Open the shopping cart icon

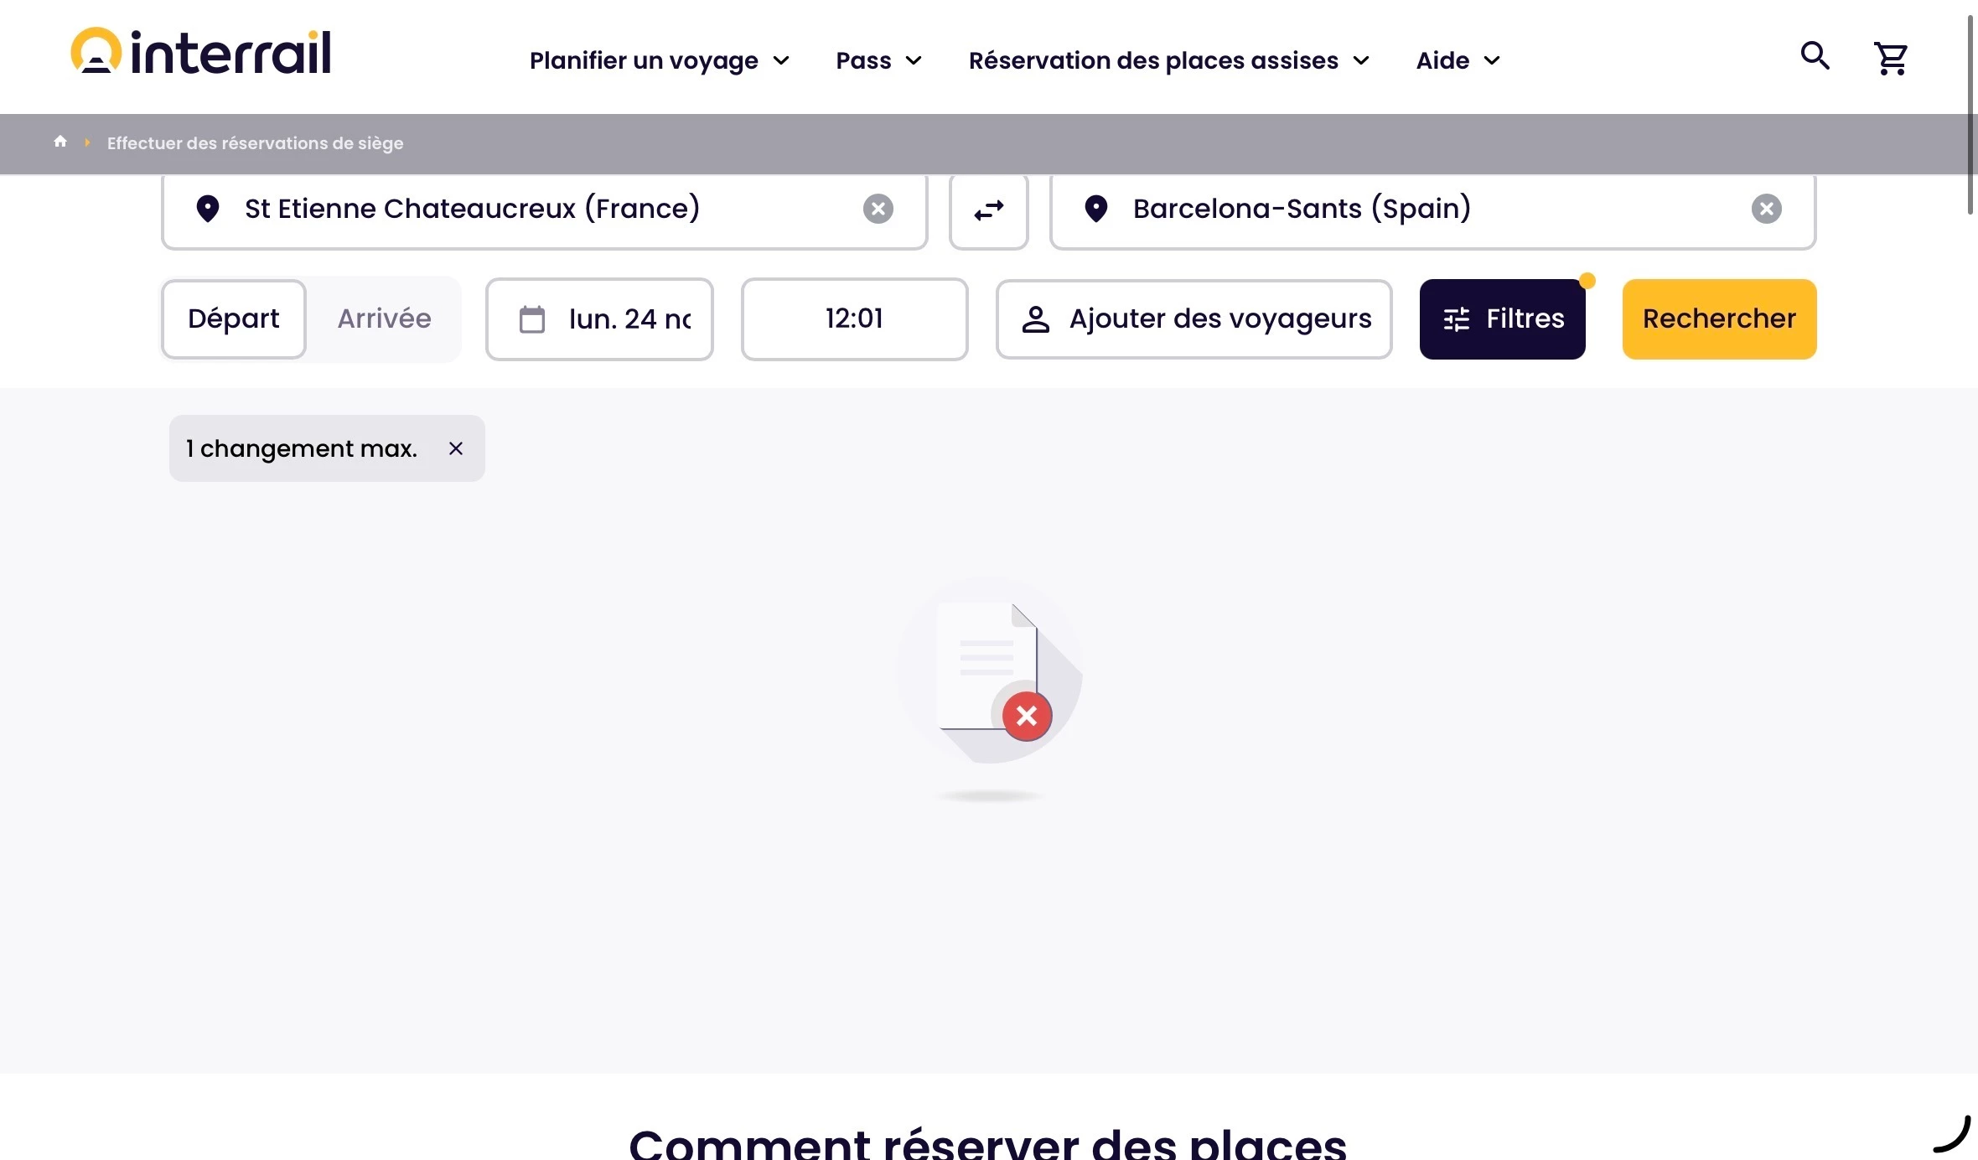(1891, 59)
